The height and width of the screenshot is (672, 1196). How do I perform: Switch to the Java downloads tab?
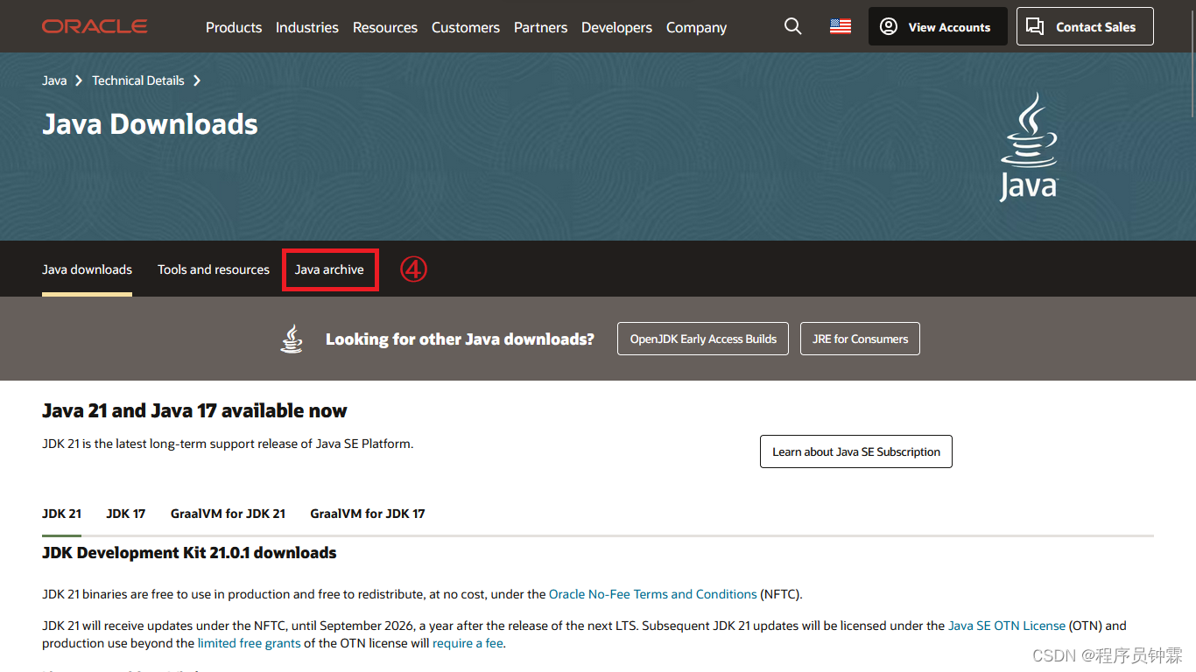tap(87, 269)
